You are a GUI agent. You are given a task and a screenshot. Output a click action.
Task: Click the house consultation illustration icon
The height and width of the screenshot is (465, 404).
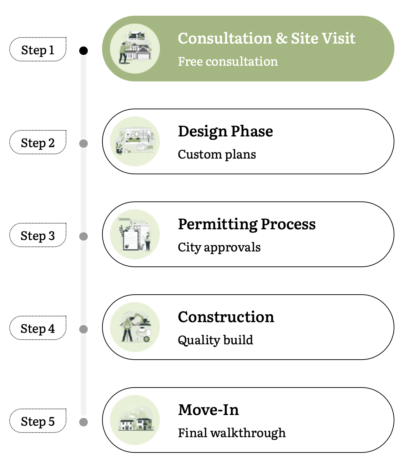pyautogui.click(x=135, y=49)
